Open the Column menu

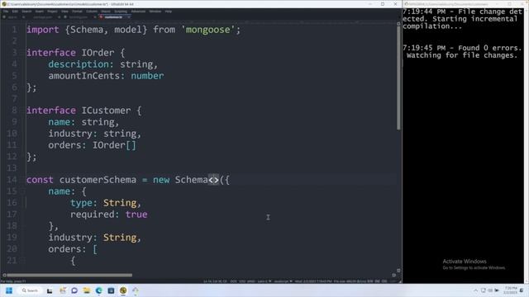[x=92, y=12]
